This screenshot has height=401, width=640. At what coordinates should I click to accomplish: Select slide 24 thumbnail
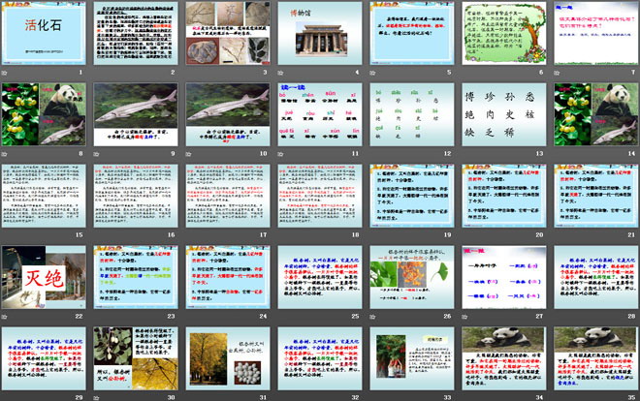pos(228,277)
